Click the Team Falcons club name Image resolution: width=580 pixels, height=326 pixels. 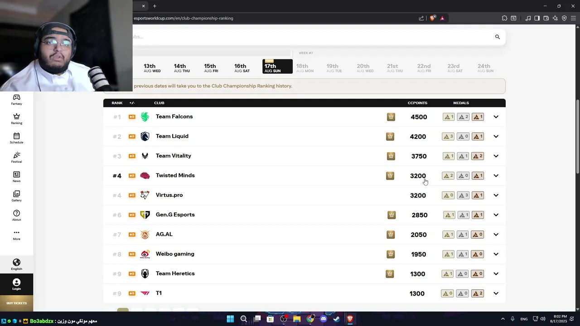[x=174, y=116]
